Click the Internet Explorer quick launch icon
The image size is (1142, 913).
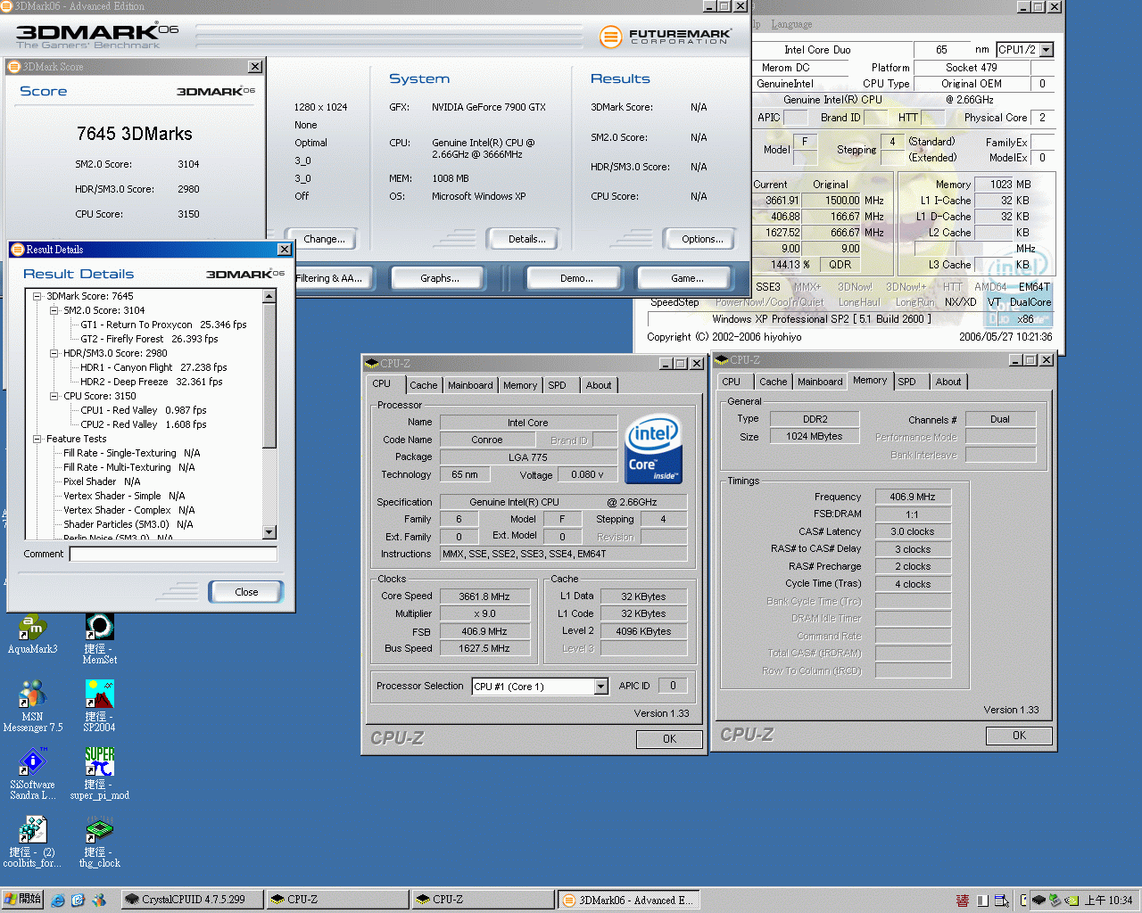58,901
